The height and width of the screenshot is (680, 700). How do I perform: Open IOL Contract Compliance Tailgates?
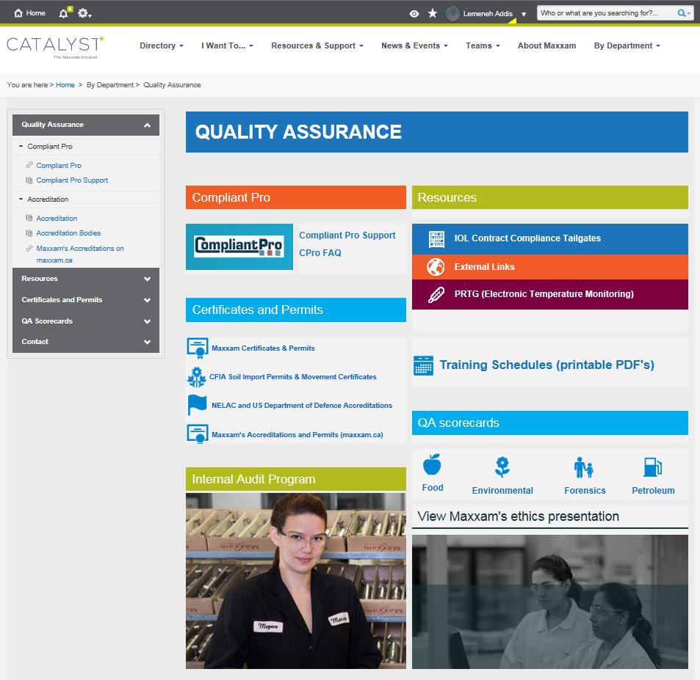[527, 238]
